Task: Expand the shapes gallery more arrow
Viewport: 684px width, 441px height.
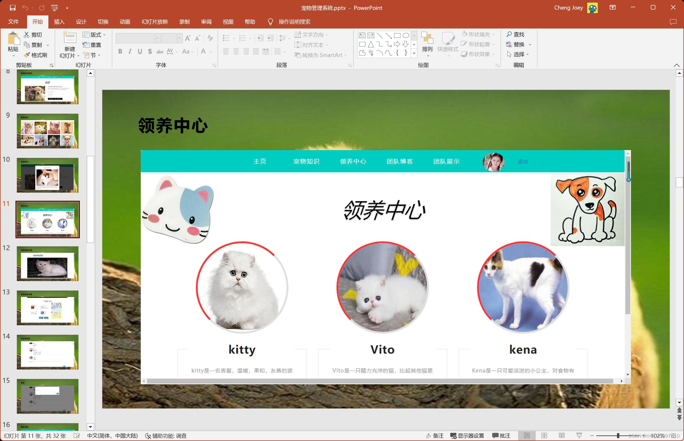Action: 414,53
